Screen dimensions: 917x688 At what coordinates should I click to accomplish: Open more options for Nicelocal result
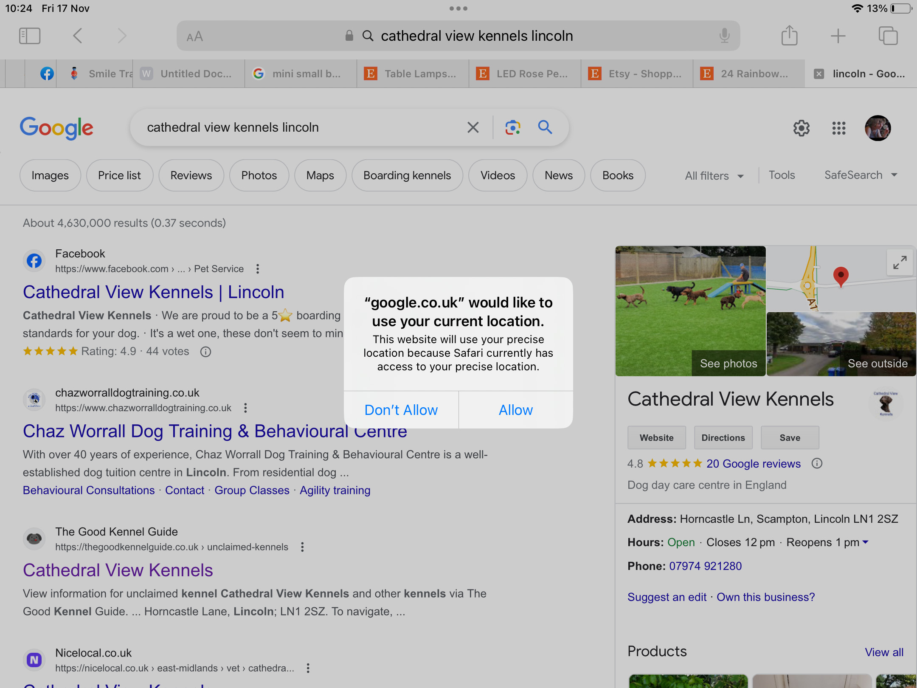(x=308, y=668)
